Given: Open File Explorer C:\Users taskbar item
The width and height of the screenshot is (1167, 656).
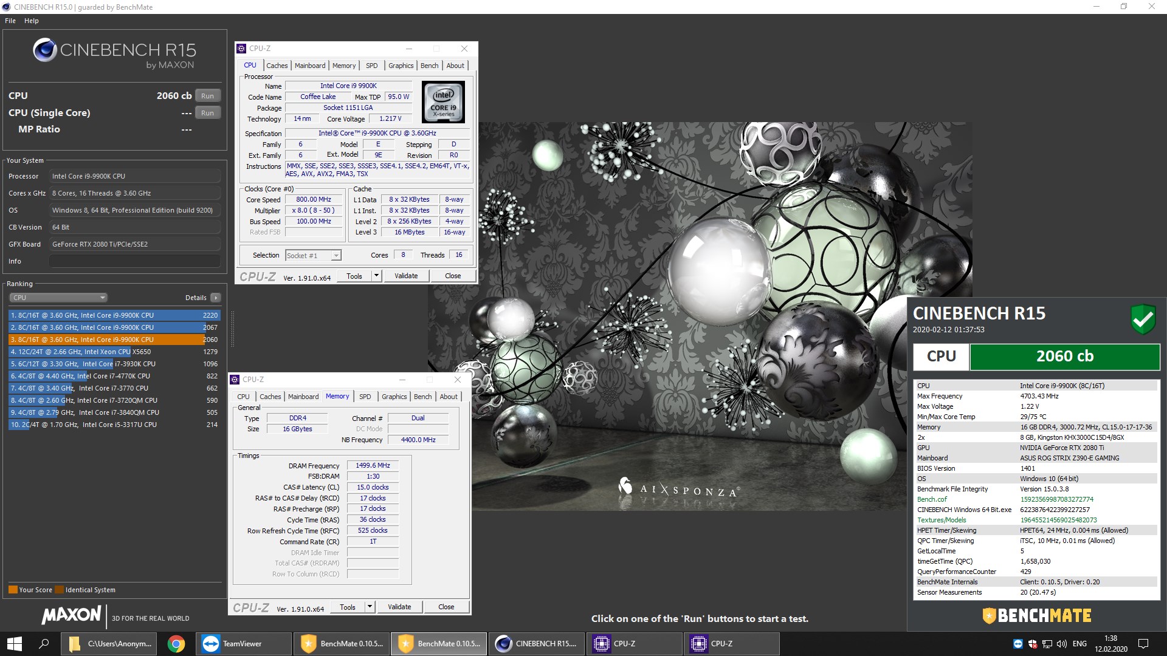Looking at the screenshot, I should [110, 643].
